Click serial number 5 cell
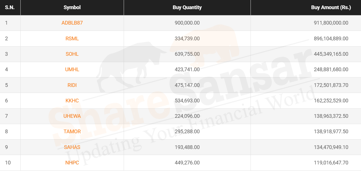Screen dimensions: 361x171 tap(10, 85)
